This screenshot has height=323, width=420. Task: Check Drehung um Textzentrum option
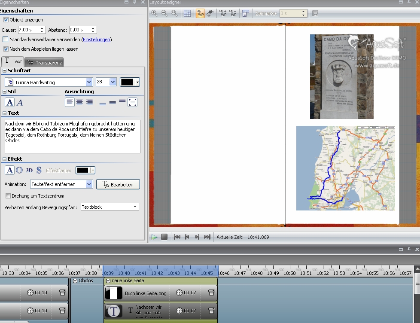pyautogui.click(x=8, y=196)
